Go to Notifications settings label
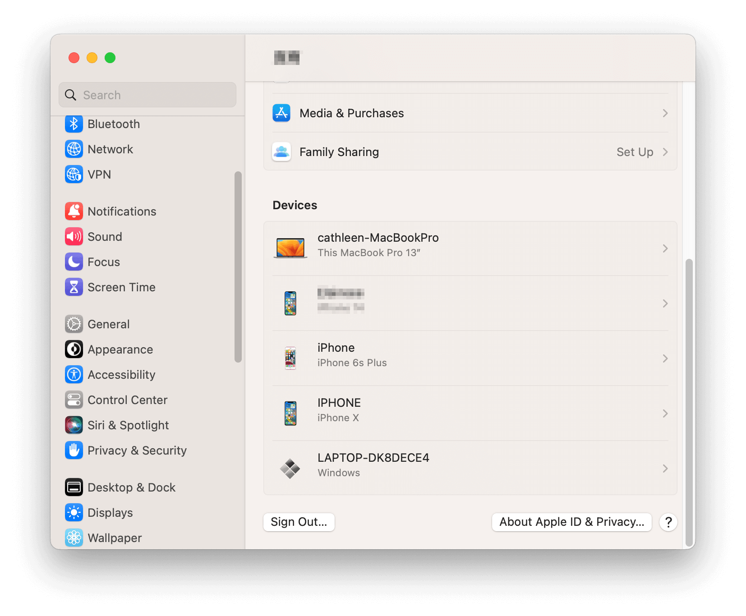 [x=122, y=211]
